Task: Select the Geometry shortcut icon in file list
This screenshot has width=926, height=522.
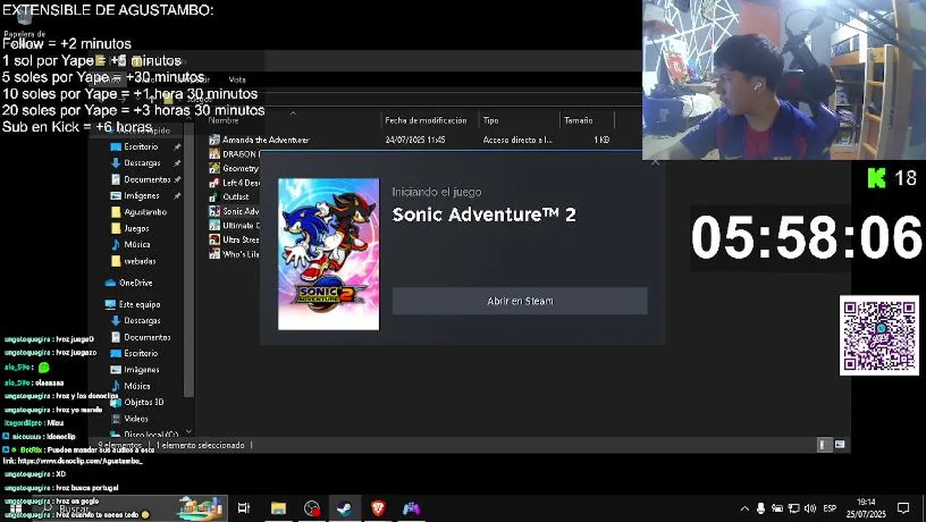Action: pyautogui.click(x=214, y=168)
